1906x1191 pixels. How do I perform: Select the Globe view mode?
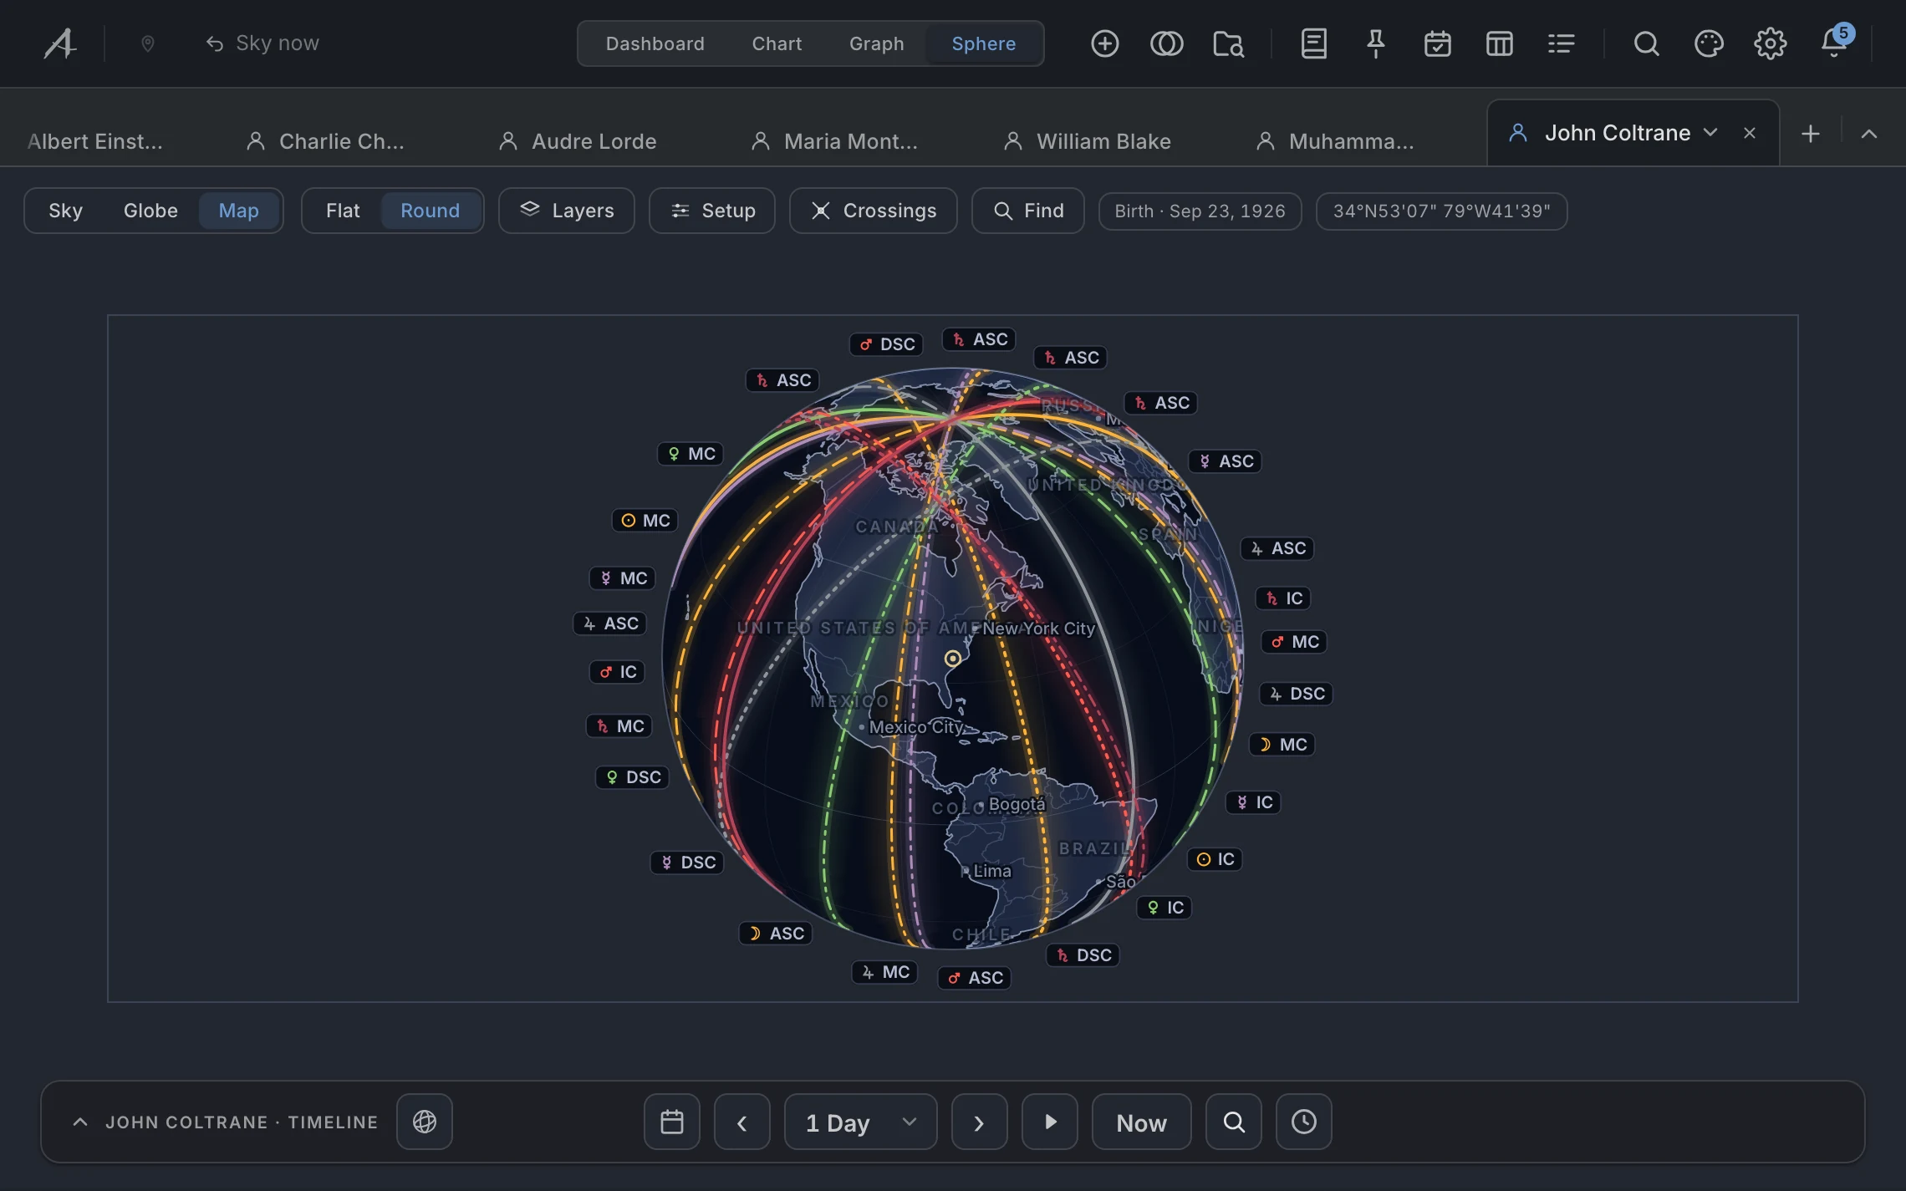[150, 211]
